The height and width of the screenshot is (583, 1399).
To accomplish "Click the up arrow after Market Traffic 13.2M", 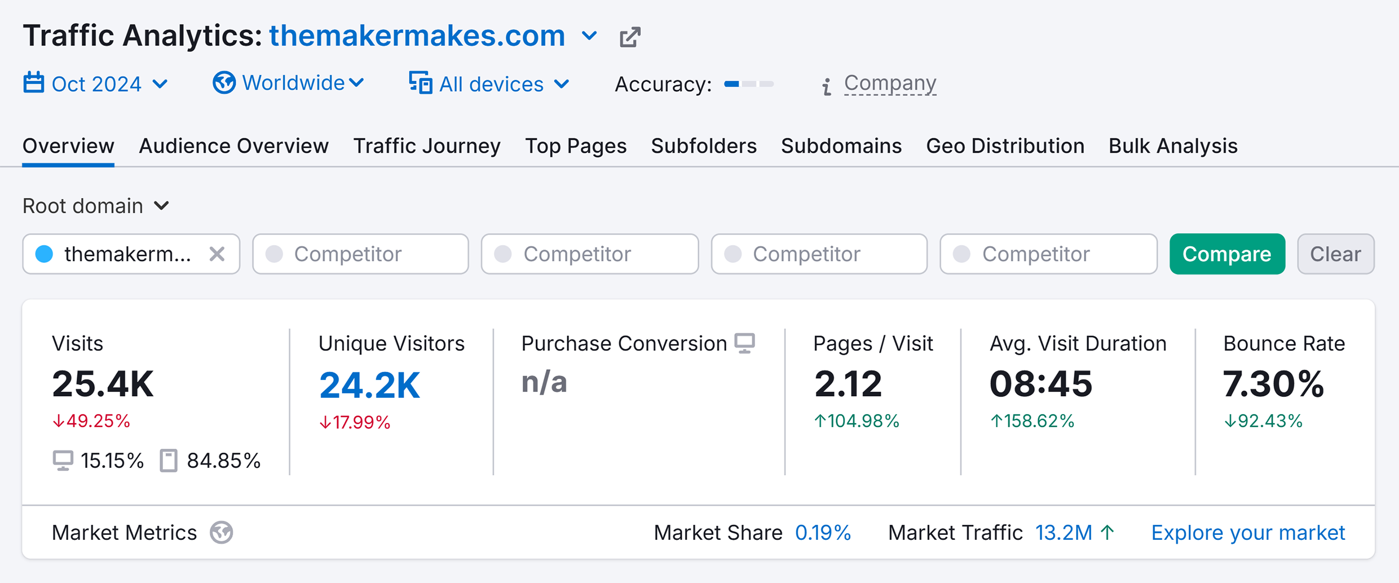I will click(x=1107, y=533).
